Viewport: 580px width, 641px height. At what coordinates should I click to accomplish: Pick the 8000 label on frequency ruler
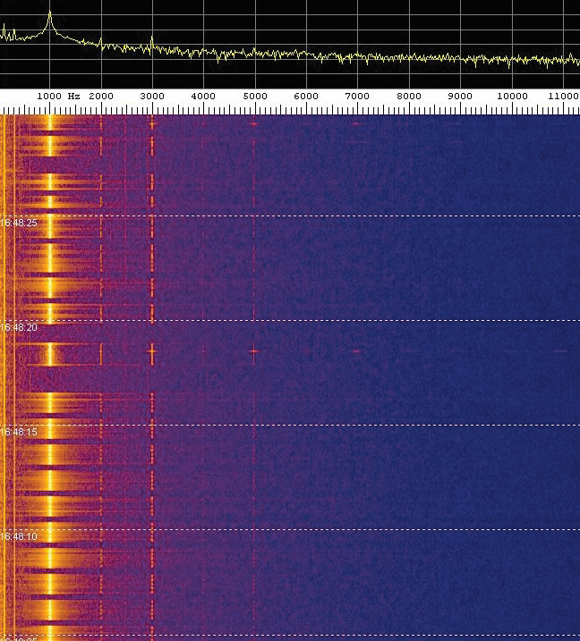click(409, 96)
